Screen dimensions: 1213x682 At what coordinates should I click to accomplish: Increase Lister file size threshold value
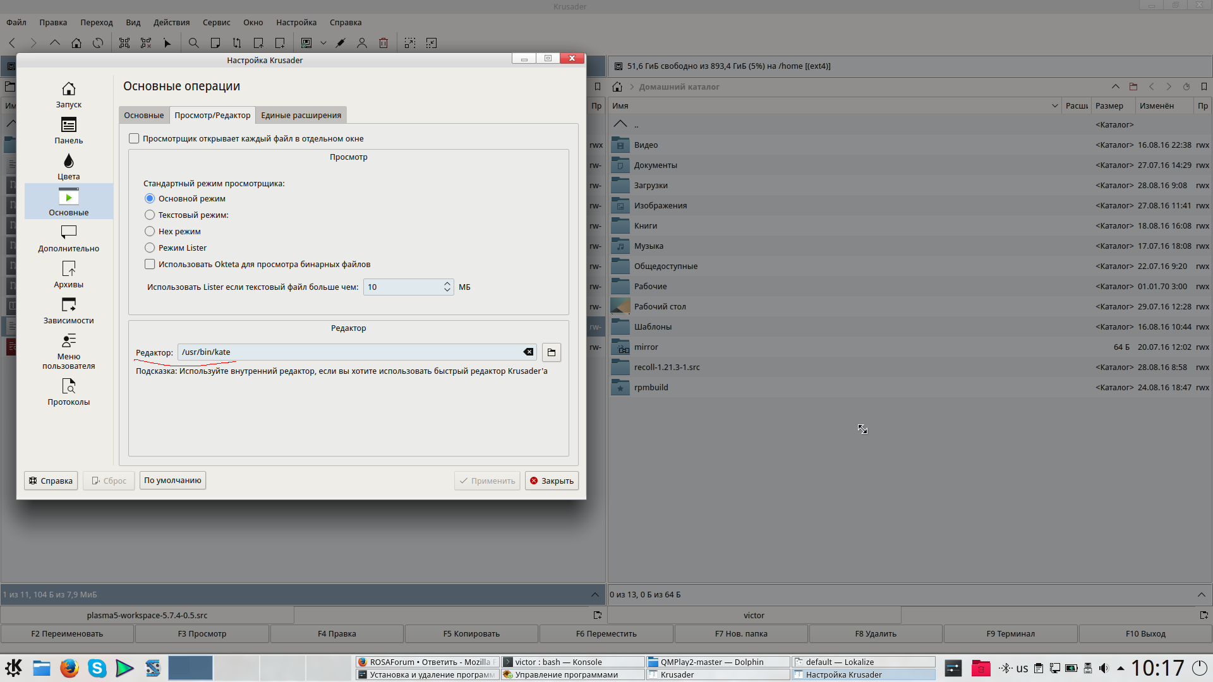pos(447,284)
